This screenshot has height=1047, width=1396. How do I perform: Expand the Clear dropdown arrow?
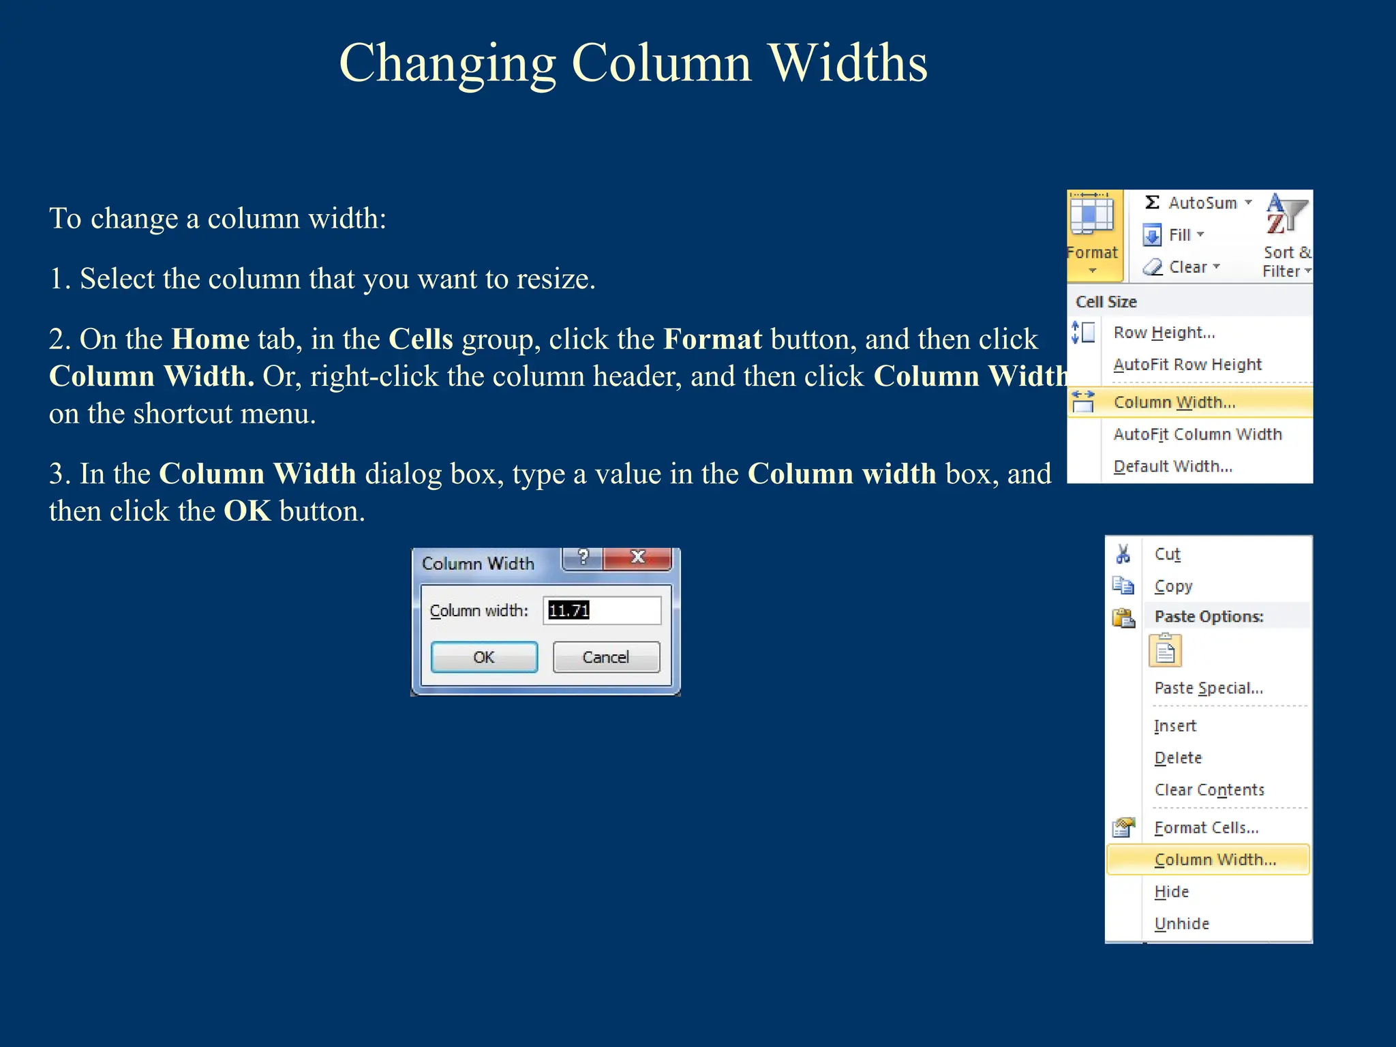(1216, 267)
